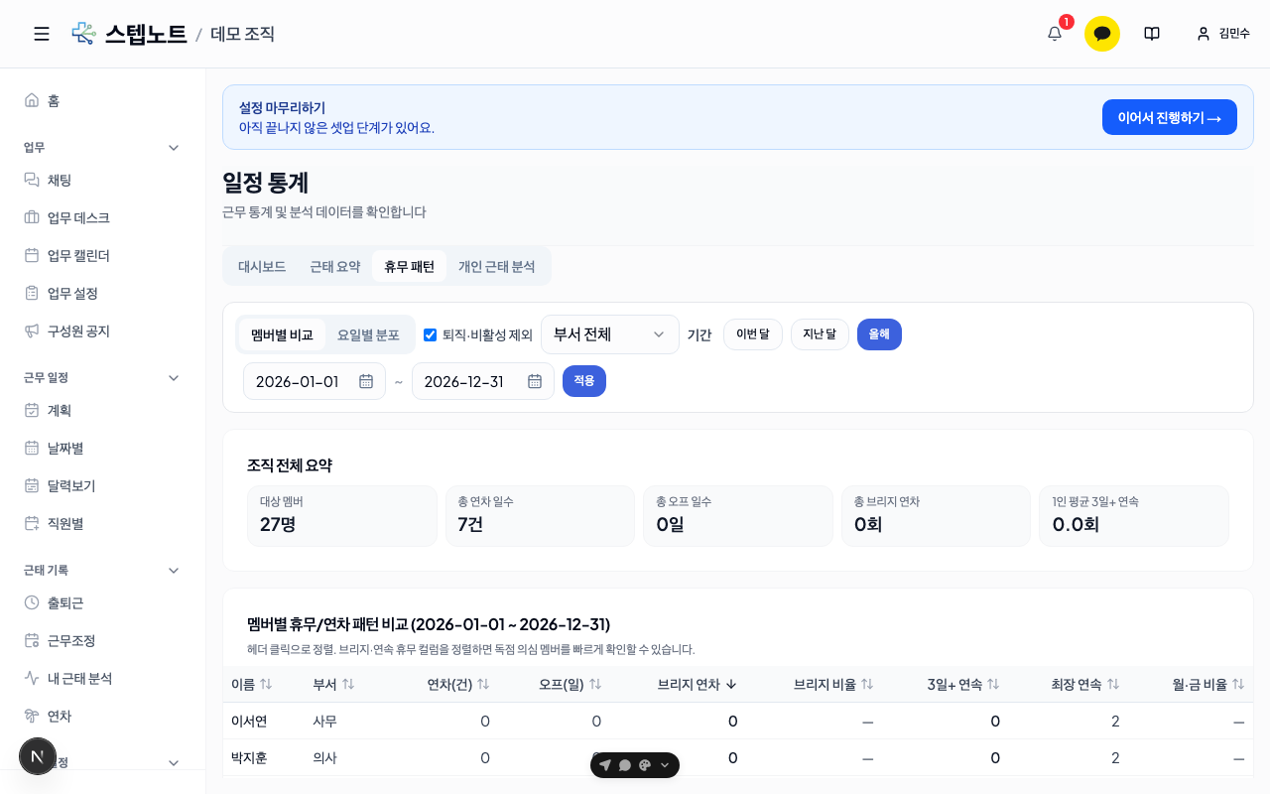
Task: Collapse the 근태 기록 sidebar section
Action: [x=174, y=570]
